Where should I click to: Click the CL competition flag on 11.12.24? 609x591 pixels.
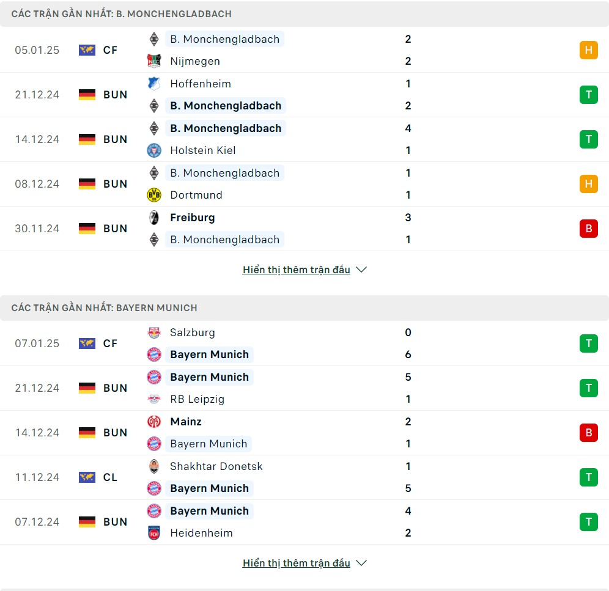pyautogui.click(x=87, y=477)
